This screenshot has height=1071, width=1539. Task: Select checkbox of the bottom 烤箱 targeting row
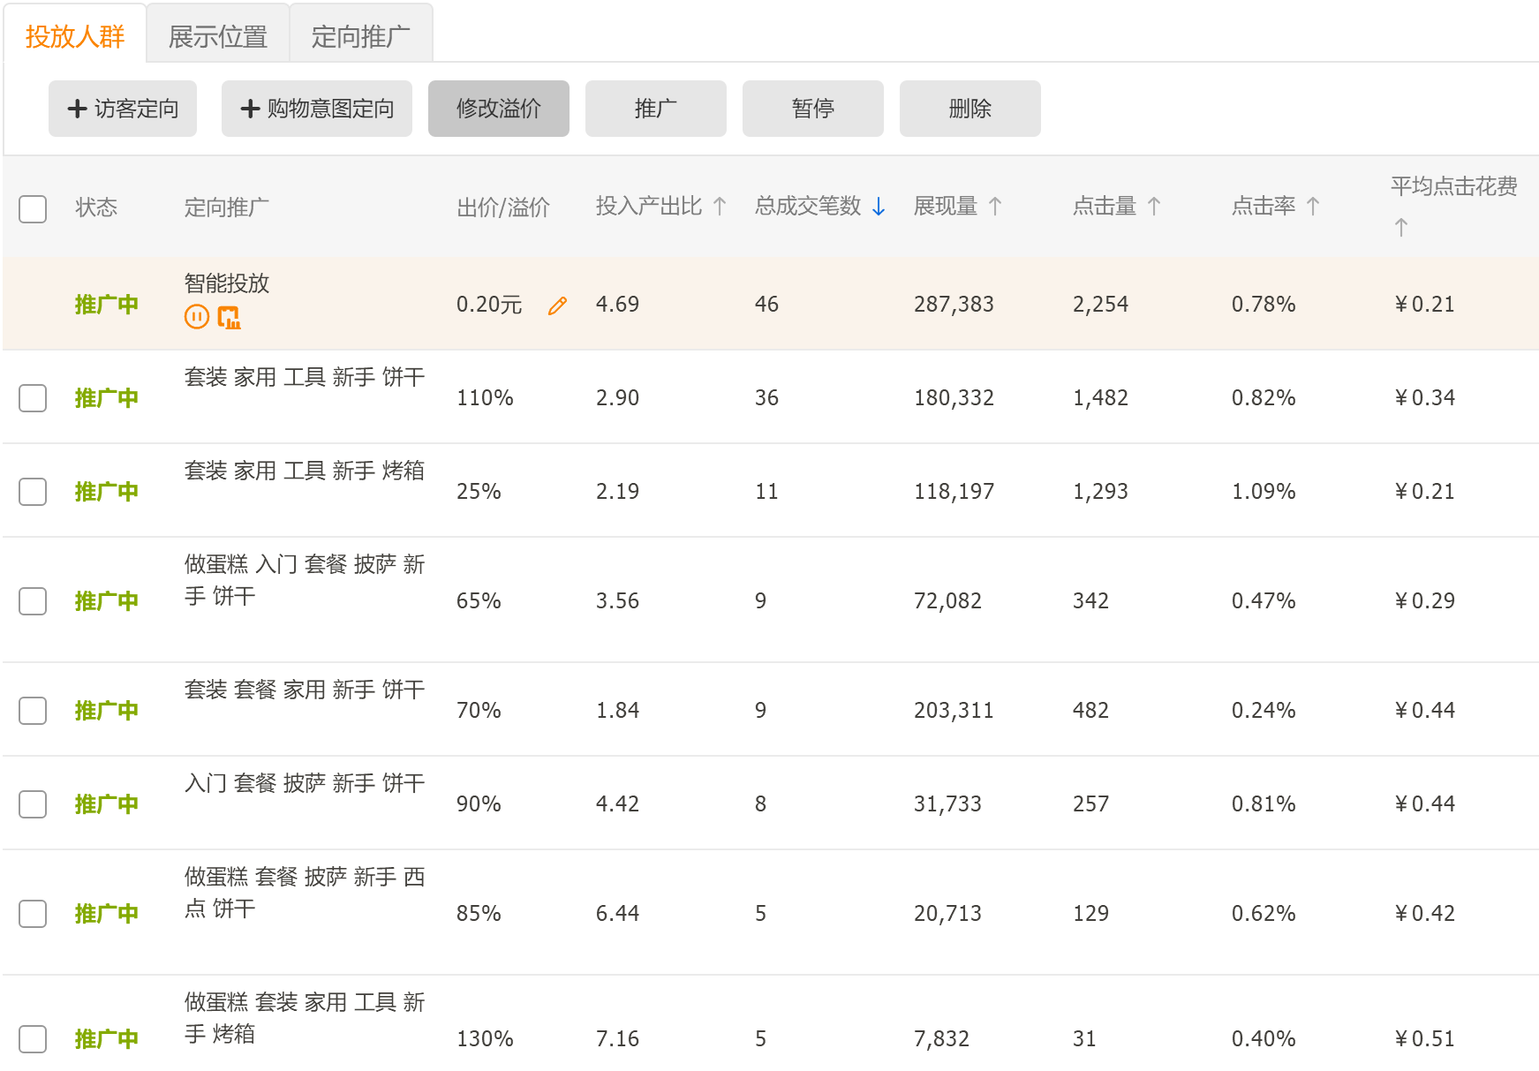33,1039
